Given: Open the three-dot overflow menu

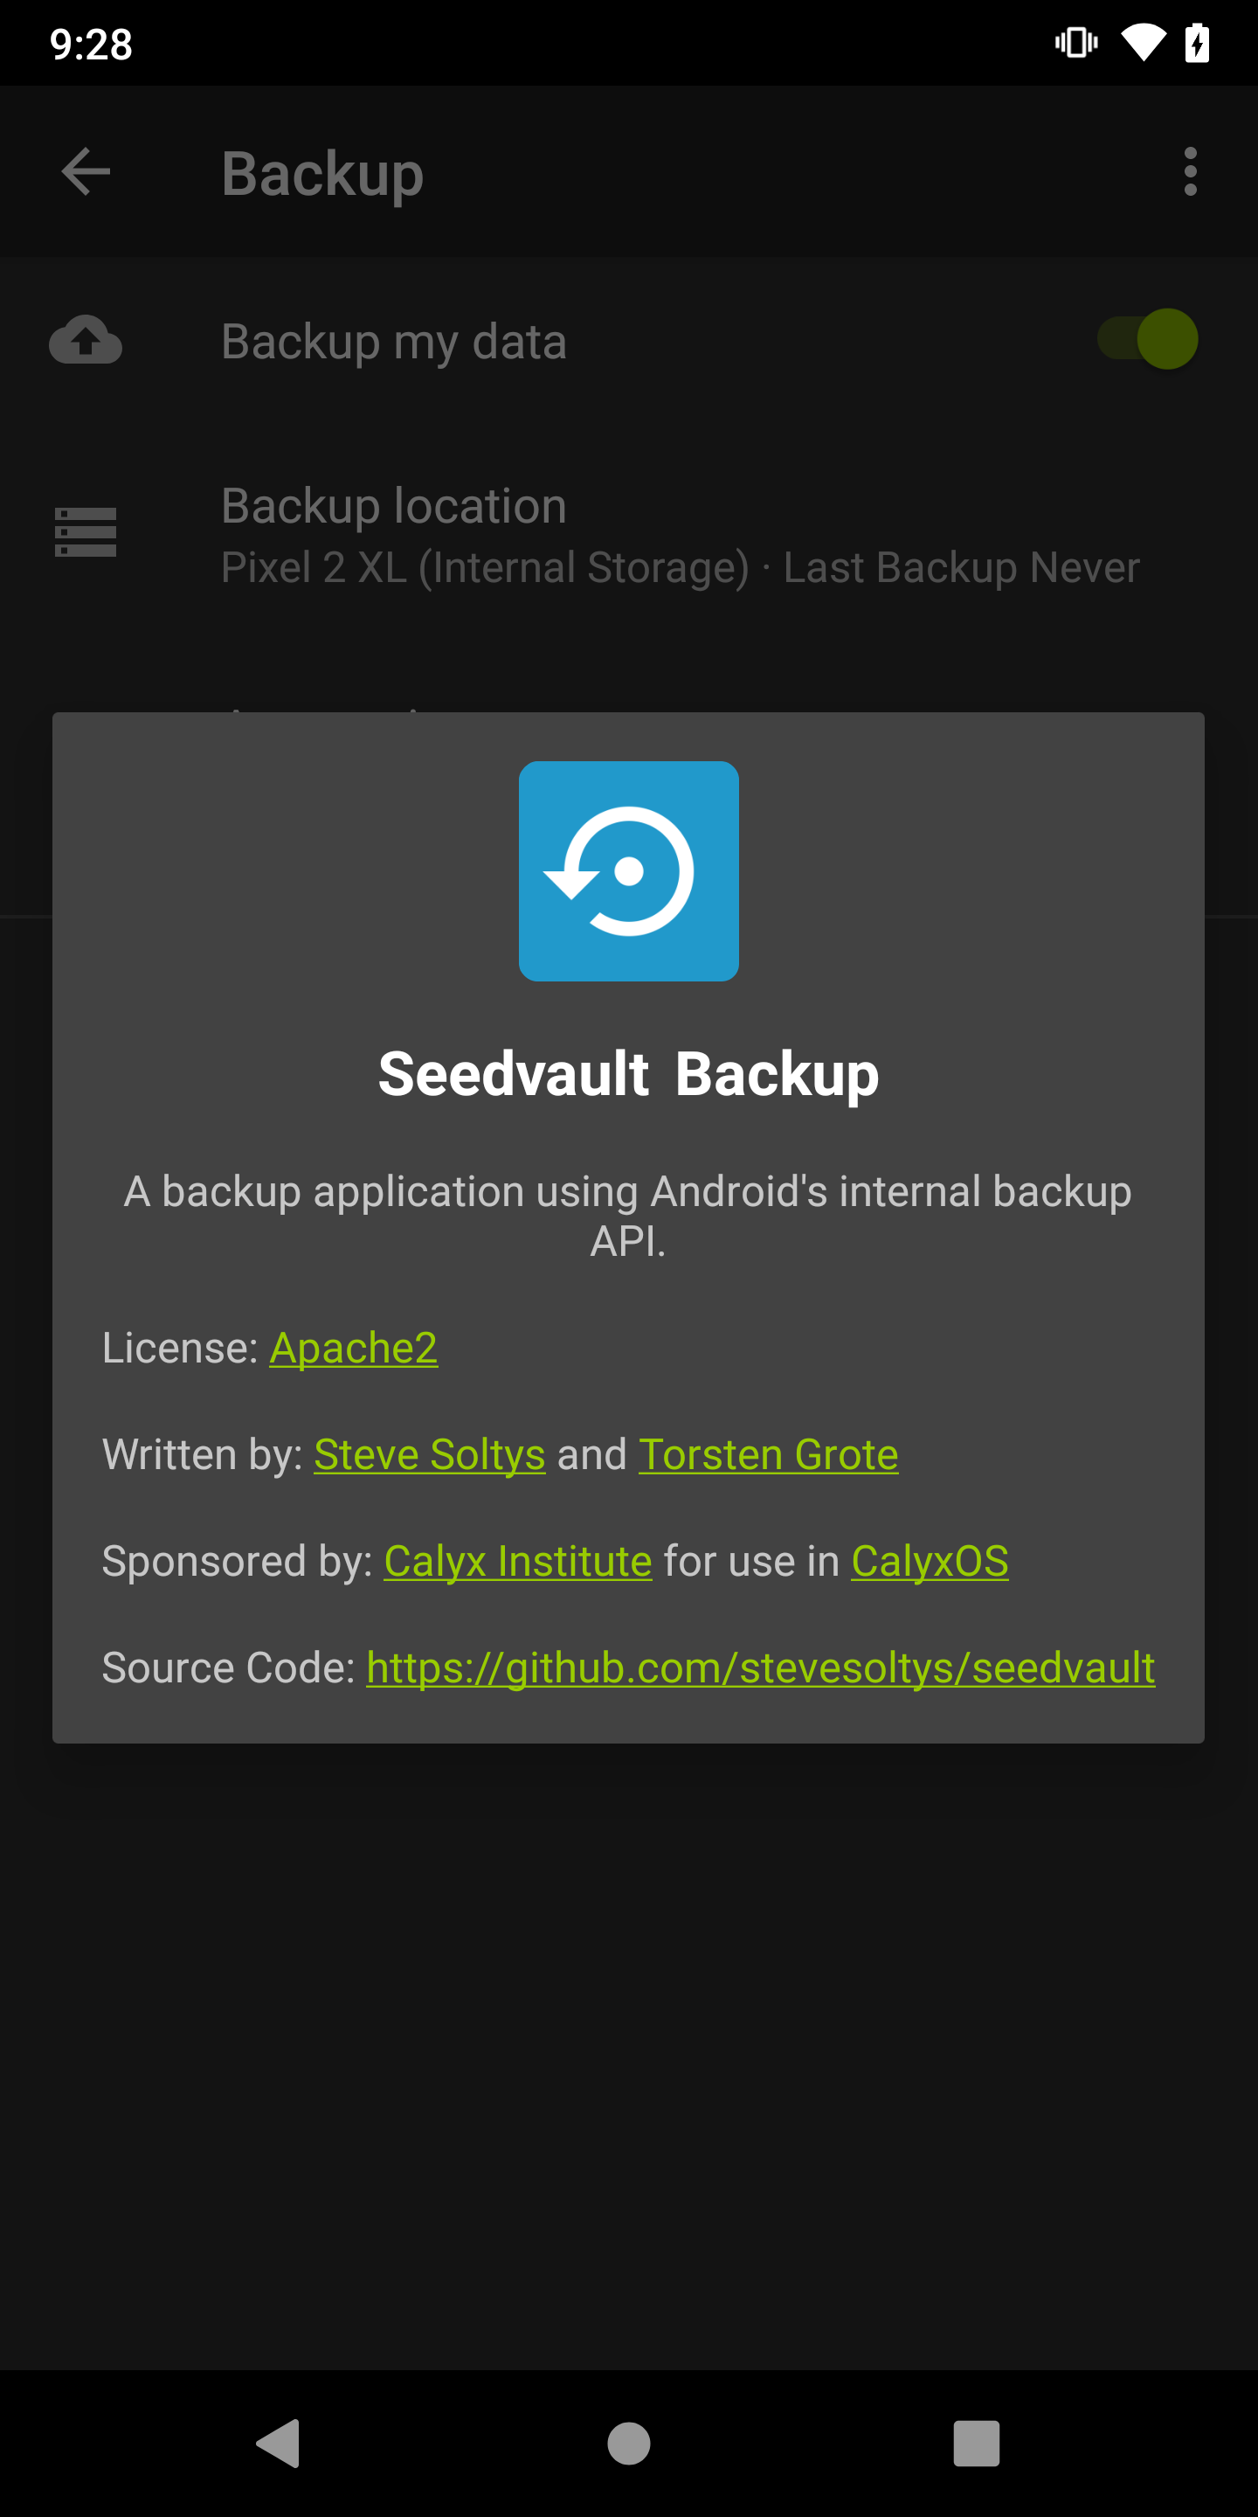Looking at the screenshot, I should (1190, 171).
